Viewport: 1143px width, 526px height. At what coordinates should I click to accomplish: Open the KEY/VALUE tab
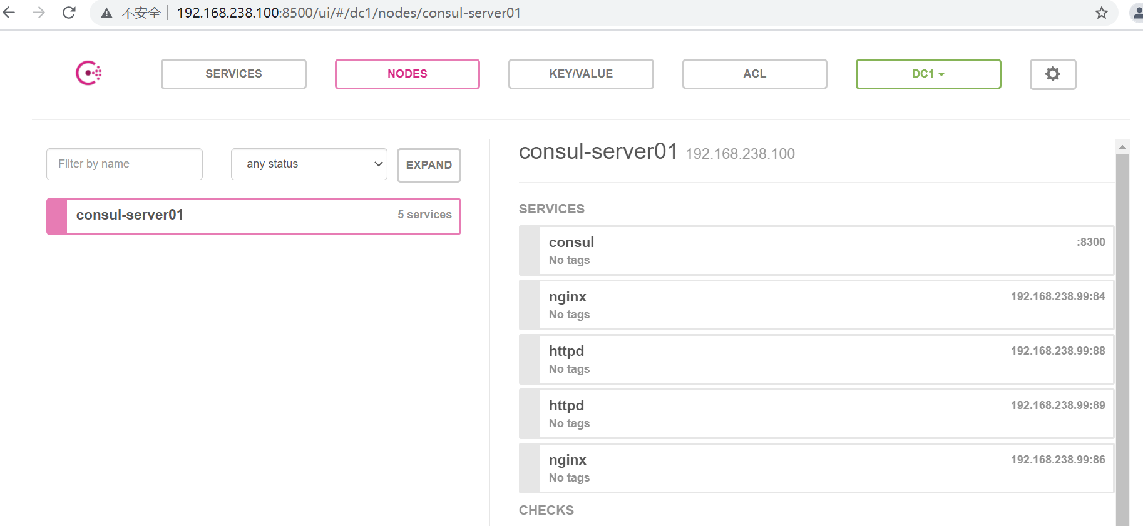581,74
